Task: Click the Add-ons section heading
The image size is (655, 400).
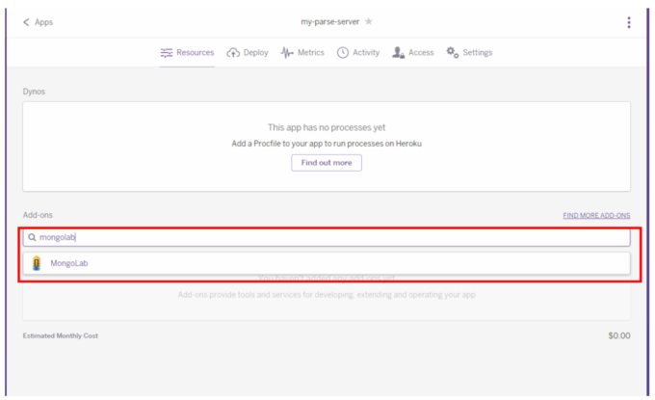Action: [38, 215]
